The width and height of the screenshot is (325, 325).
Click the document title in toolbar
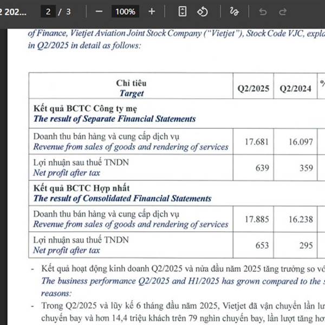[13, 12]
